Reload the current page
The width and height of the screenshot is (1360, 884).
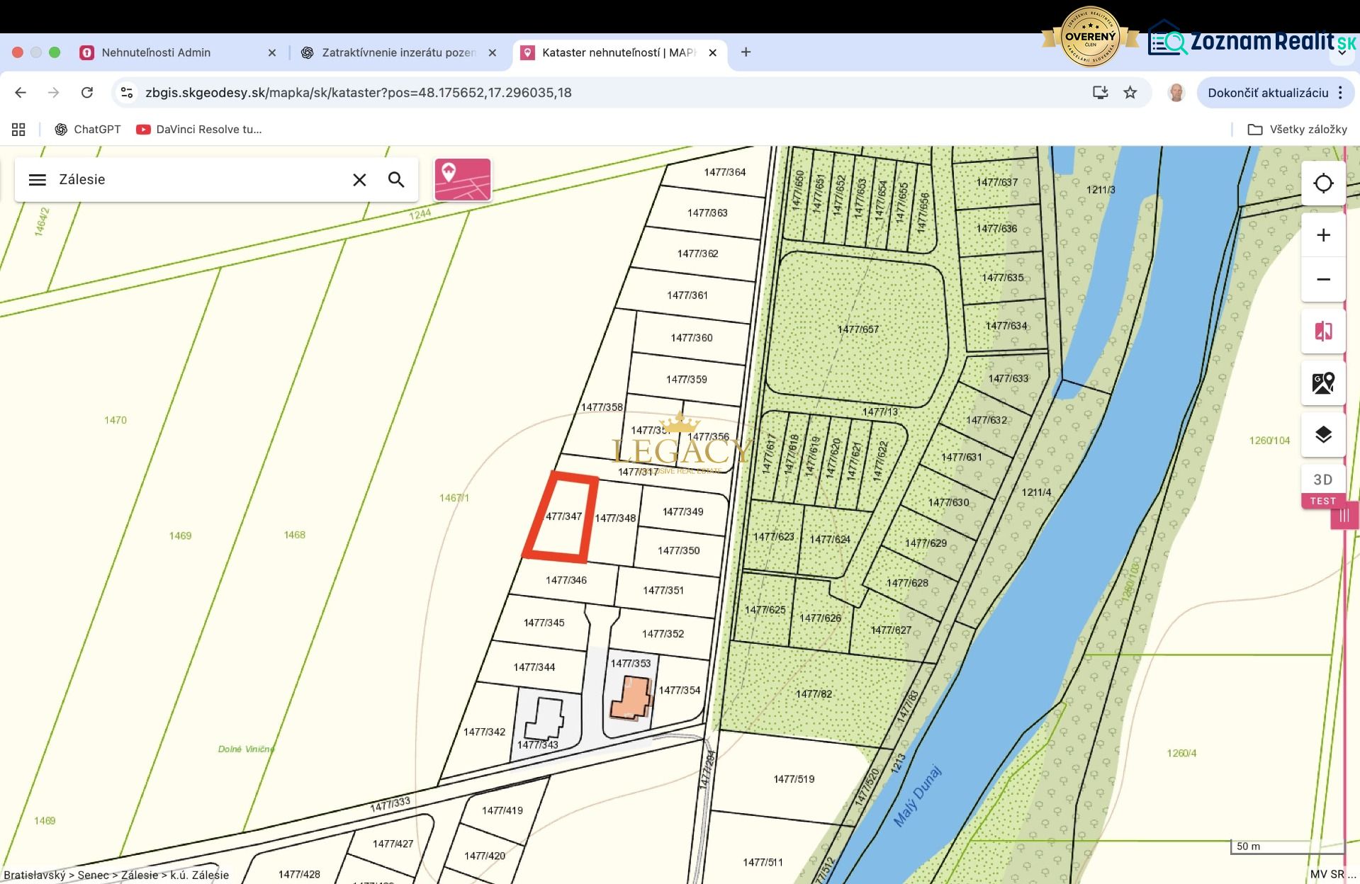(87, 93)
